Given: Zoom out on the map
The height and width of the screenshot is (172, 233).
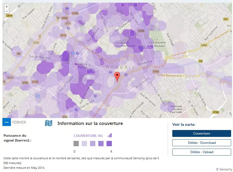Looking at the screenshot, I should pos(7,11).
